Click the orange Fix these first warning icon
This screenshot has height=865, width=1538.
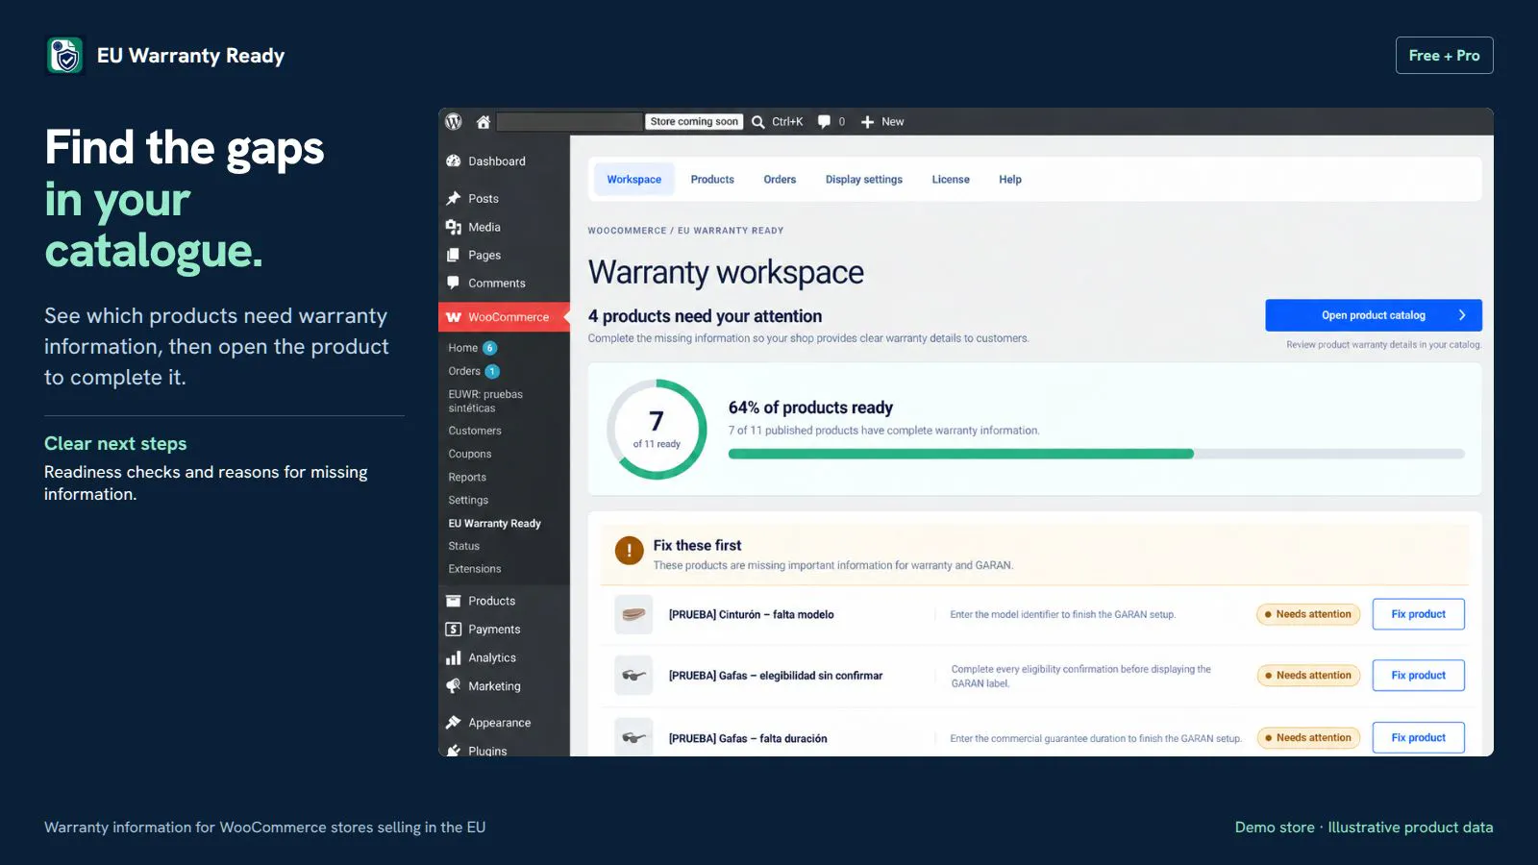coord(630,551)
